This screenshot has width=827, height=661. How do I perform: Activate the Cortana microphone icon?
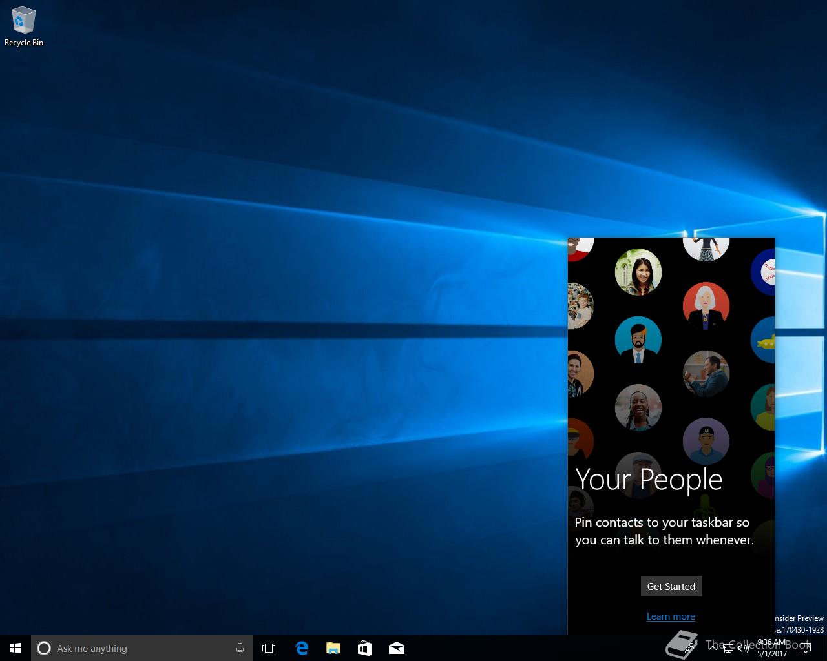(240, 648)
